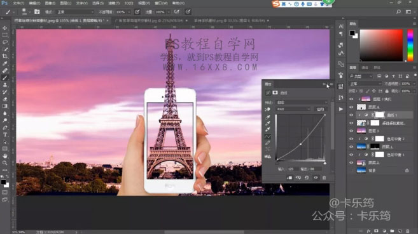
Task: Open the layer blend mode dropdown
Action: click(365, 84)
